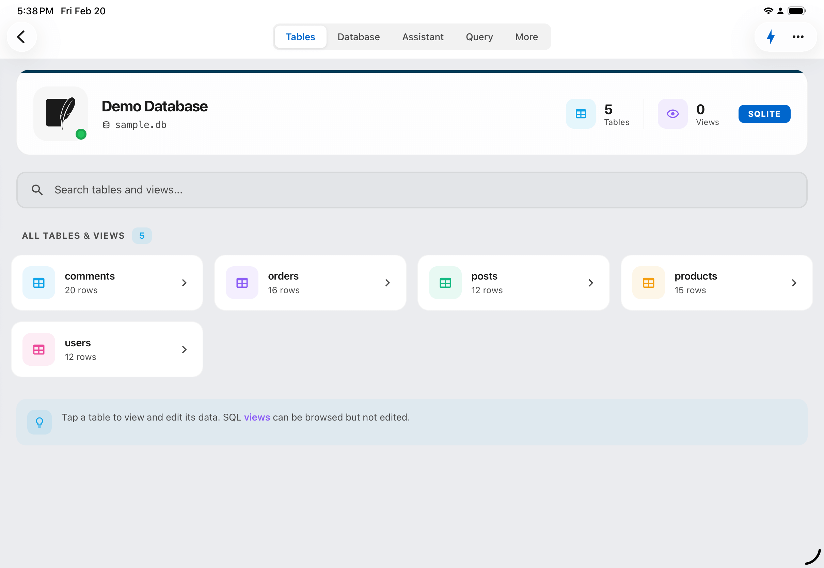Tap the comments table grid icon

click(x=39, y=283)
